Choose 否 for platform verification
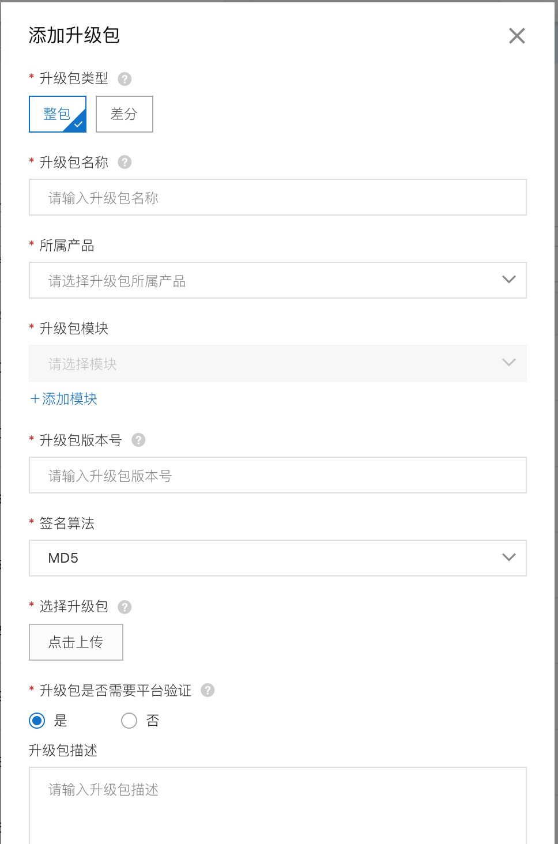The height and width of the screenshot is (844, 558). tap(129, 721)
